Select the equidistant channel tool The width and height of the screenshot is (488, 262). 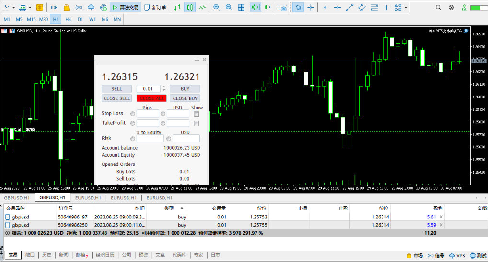(361, 7)
